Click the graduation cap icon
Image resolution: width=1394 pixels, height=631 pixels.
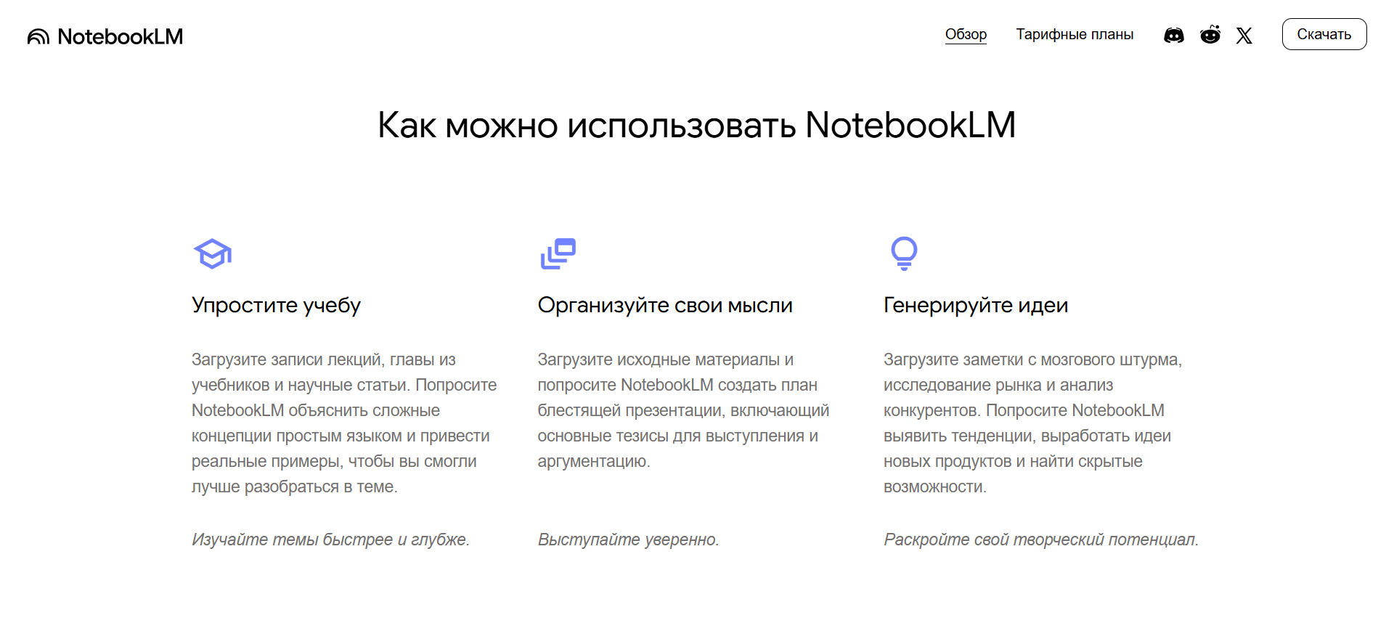tap(212, 253)
